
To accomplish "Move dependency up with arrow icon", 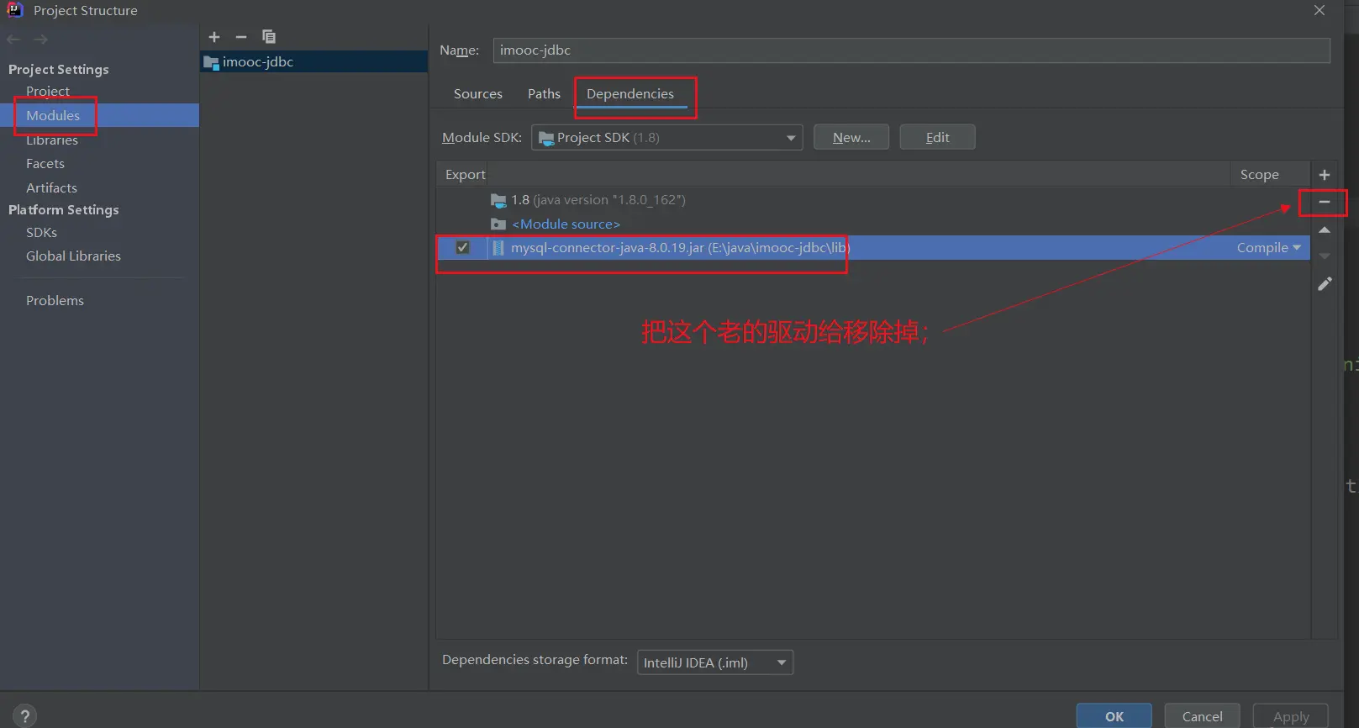I will 1324,229.
